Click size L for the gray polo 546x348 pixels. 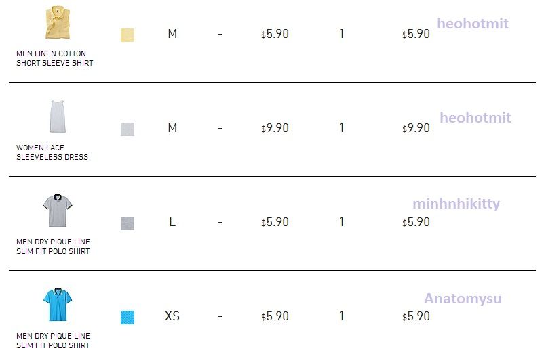pos(172,222)
